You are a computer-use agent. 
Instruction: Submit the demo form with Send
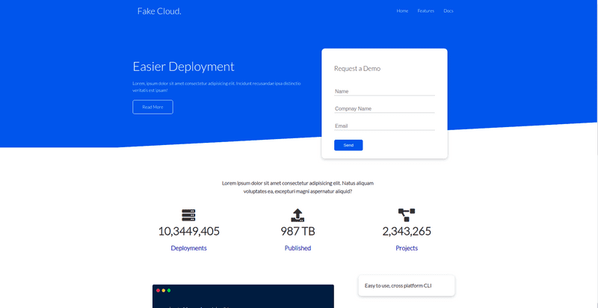click(x=348, y=145)
